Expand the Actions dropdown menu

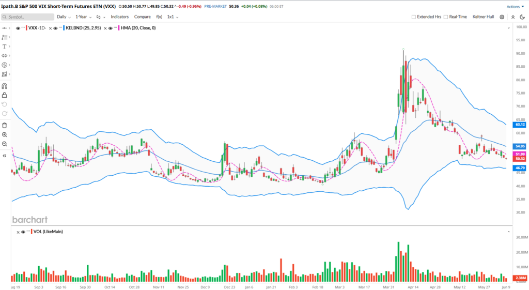515,7
